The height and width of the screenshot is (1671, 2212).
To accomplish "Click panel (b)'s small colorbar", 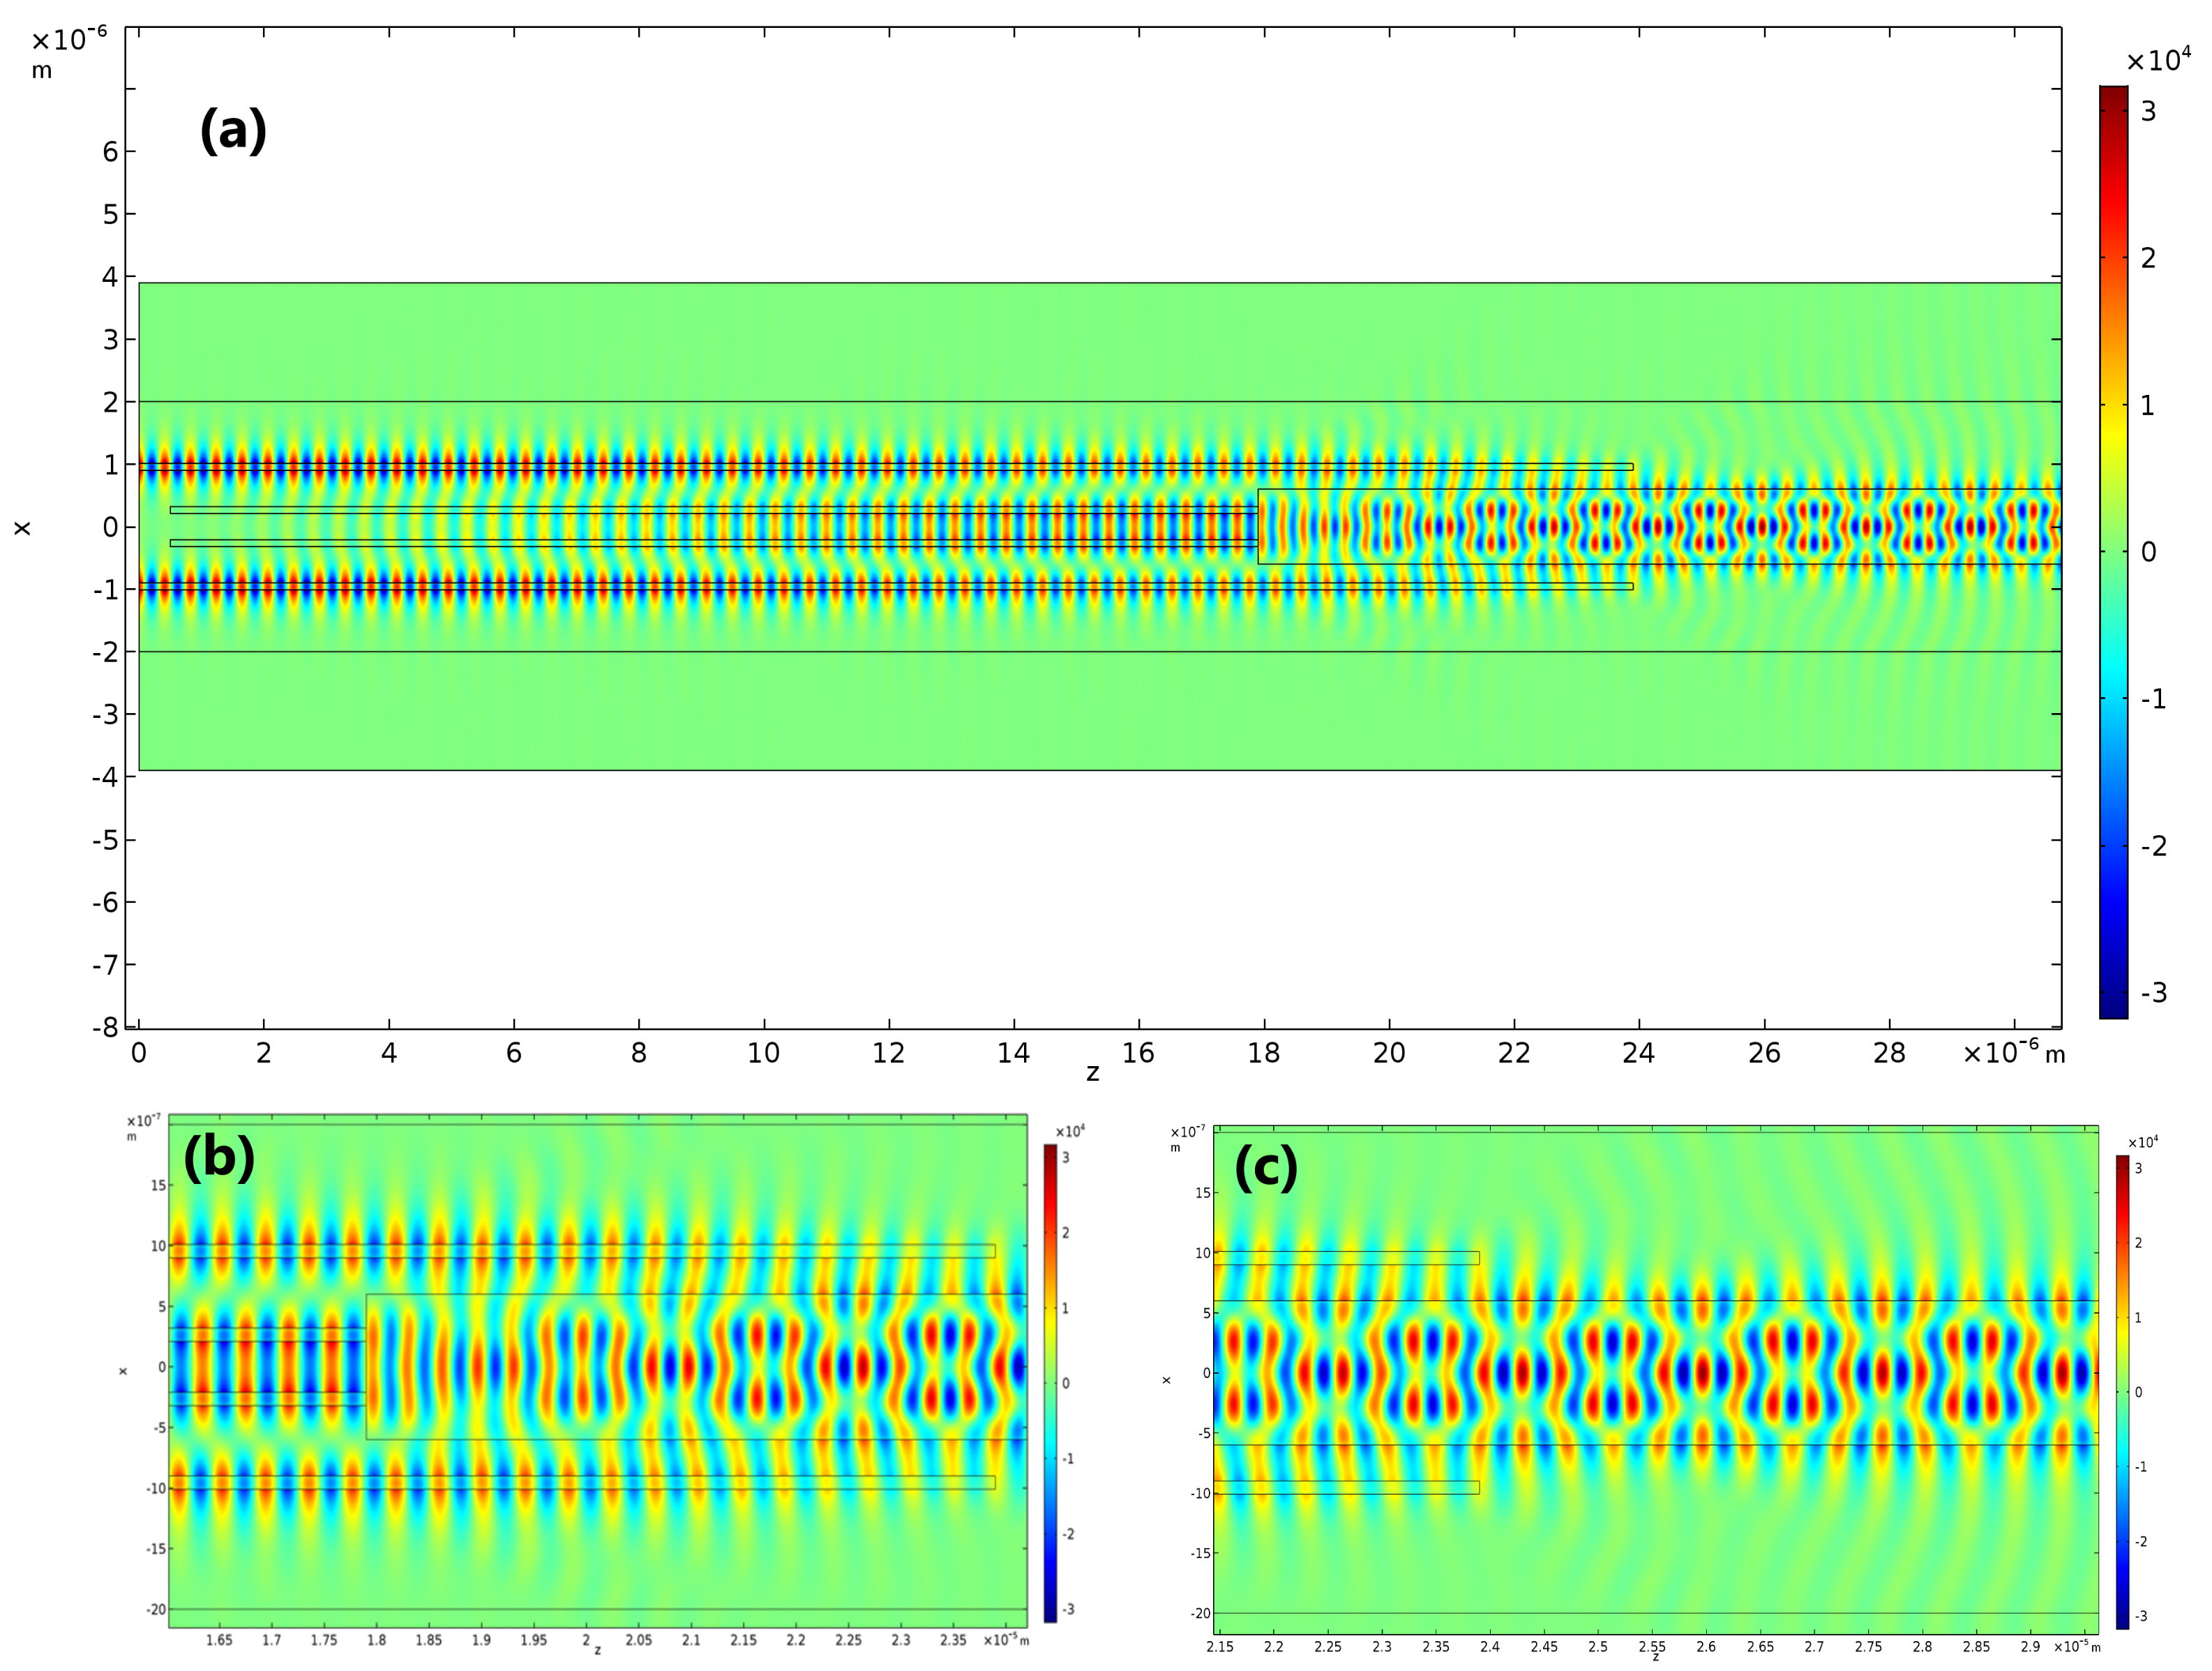I will coord(1050,1383).
